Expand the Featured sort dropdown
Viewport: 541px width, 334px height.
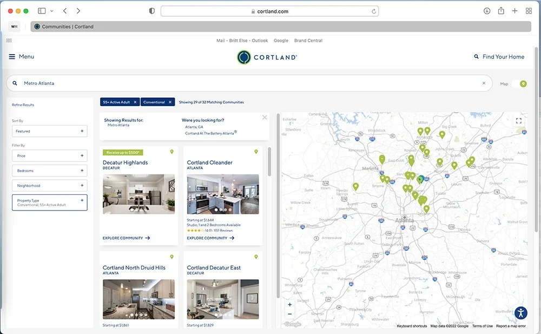(x=50, y=131)
